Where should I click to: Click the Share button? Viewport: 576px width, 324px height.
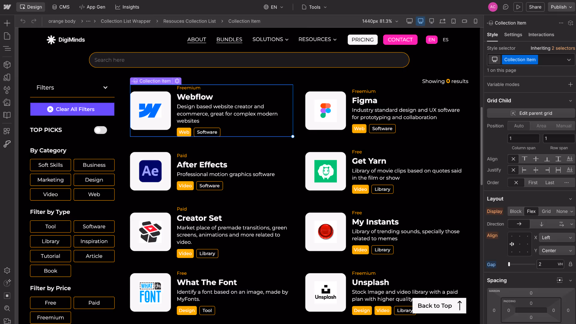point(535,7)
